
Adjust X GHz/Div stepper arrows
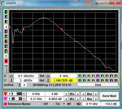11,76
